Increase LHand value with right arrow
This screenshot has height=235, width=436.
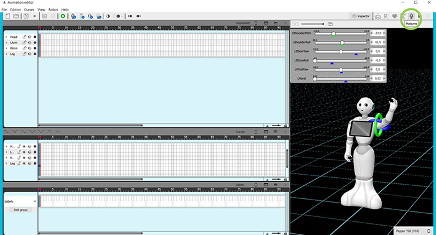pyautogui.click(x=384, y=78)
